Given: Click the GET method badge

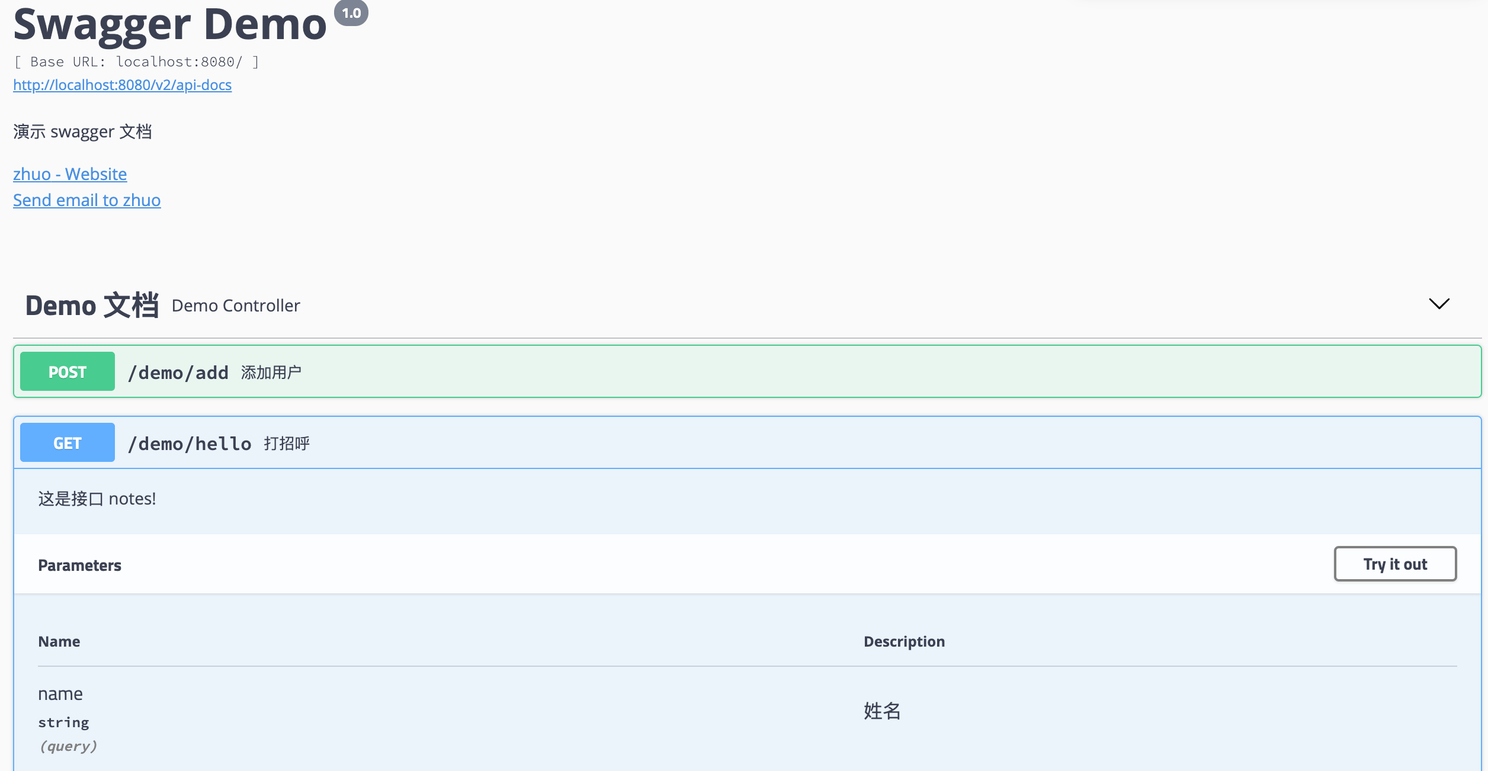Looking at the screenshot, I should click(x=68, y=443).
